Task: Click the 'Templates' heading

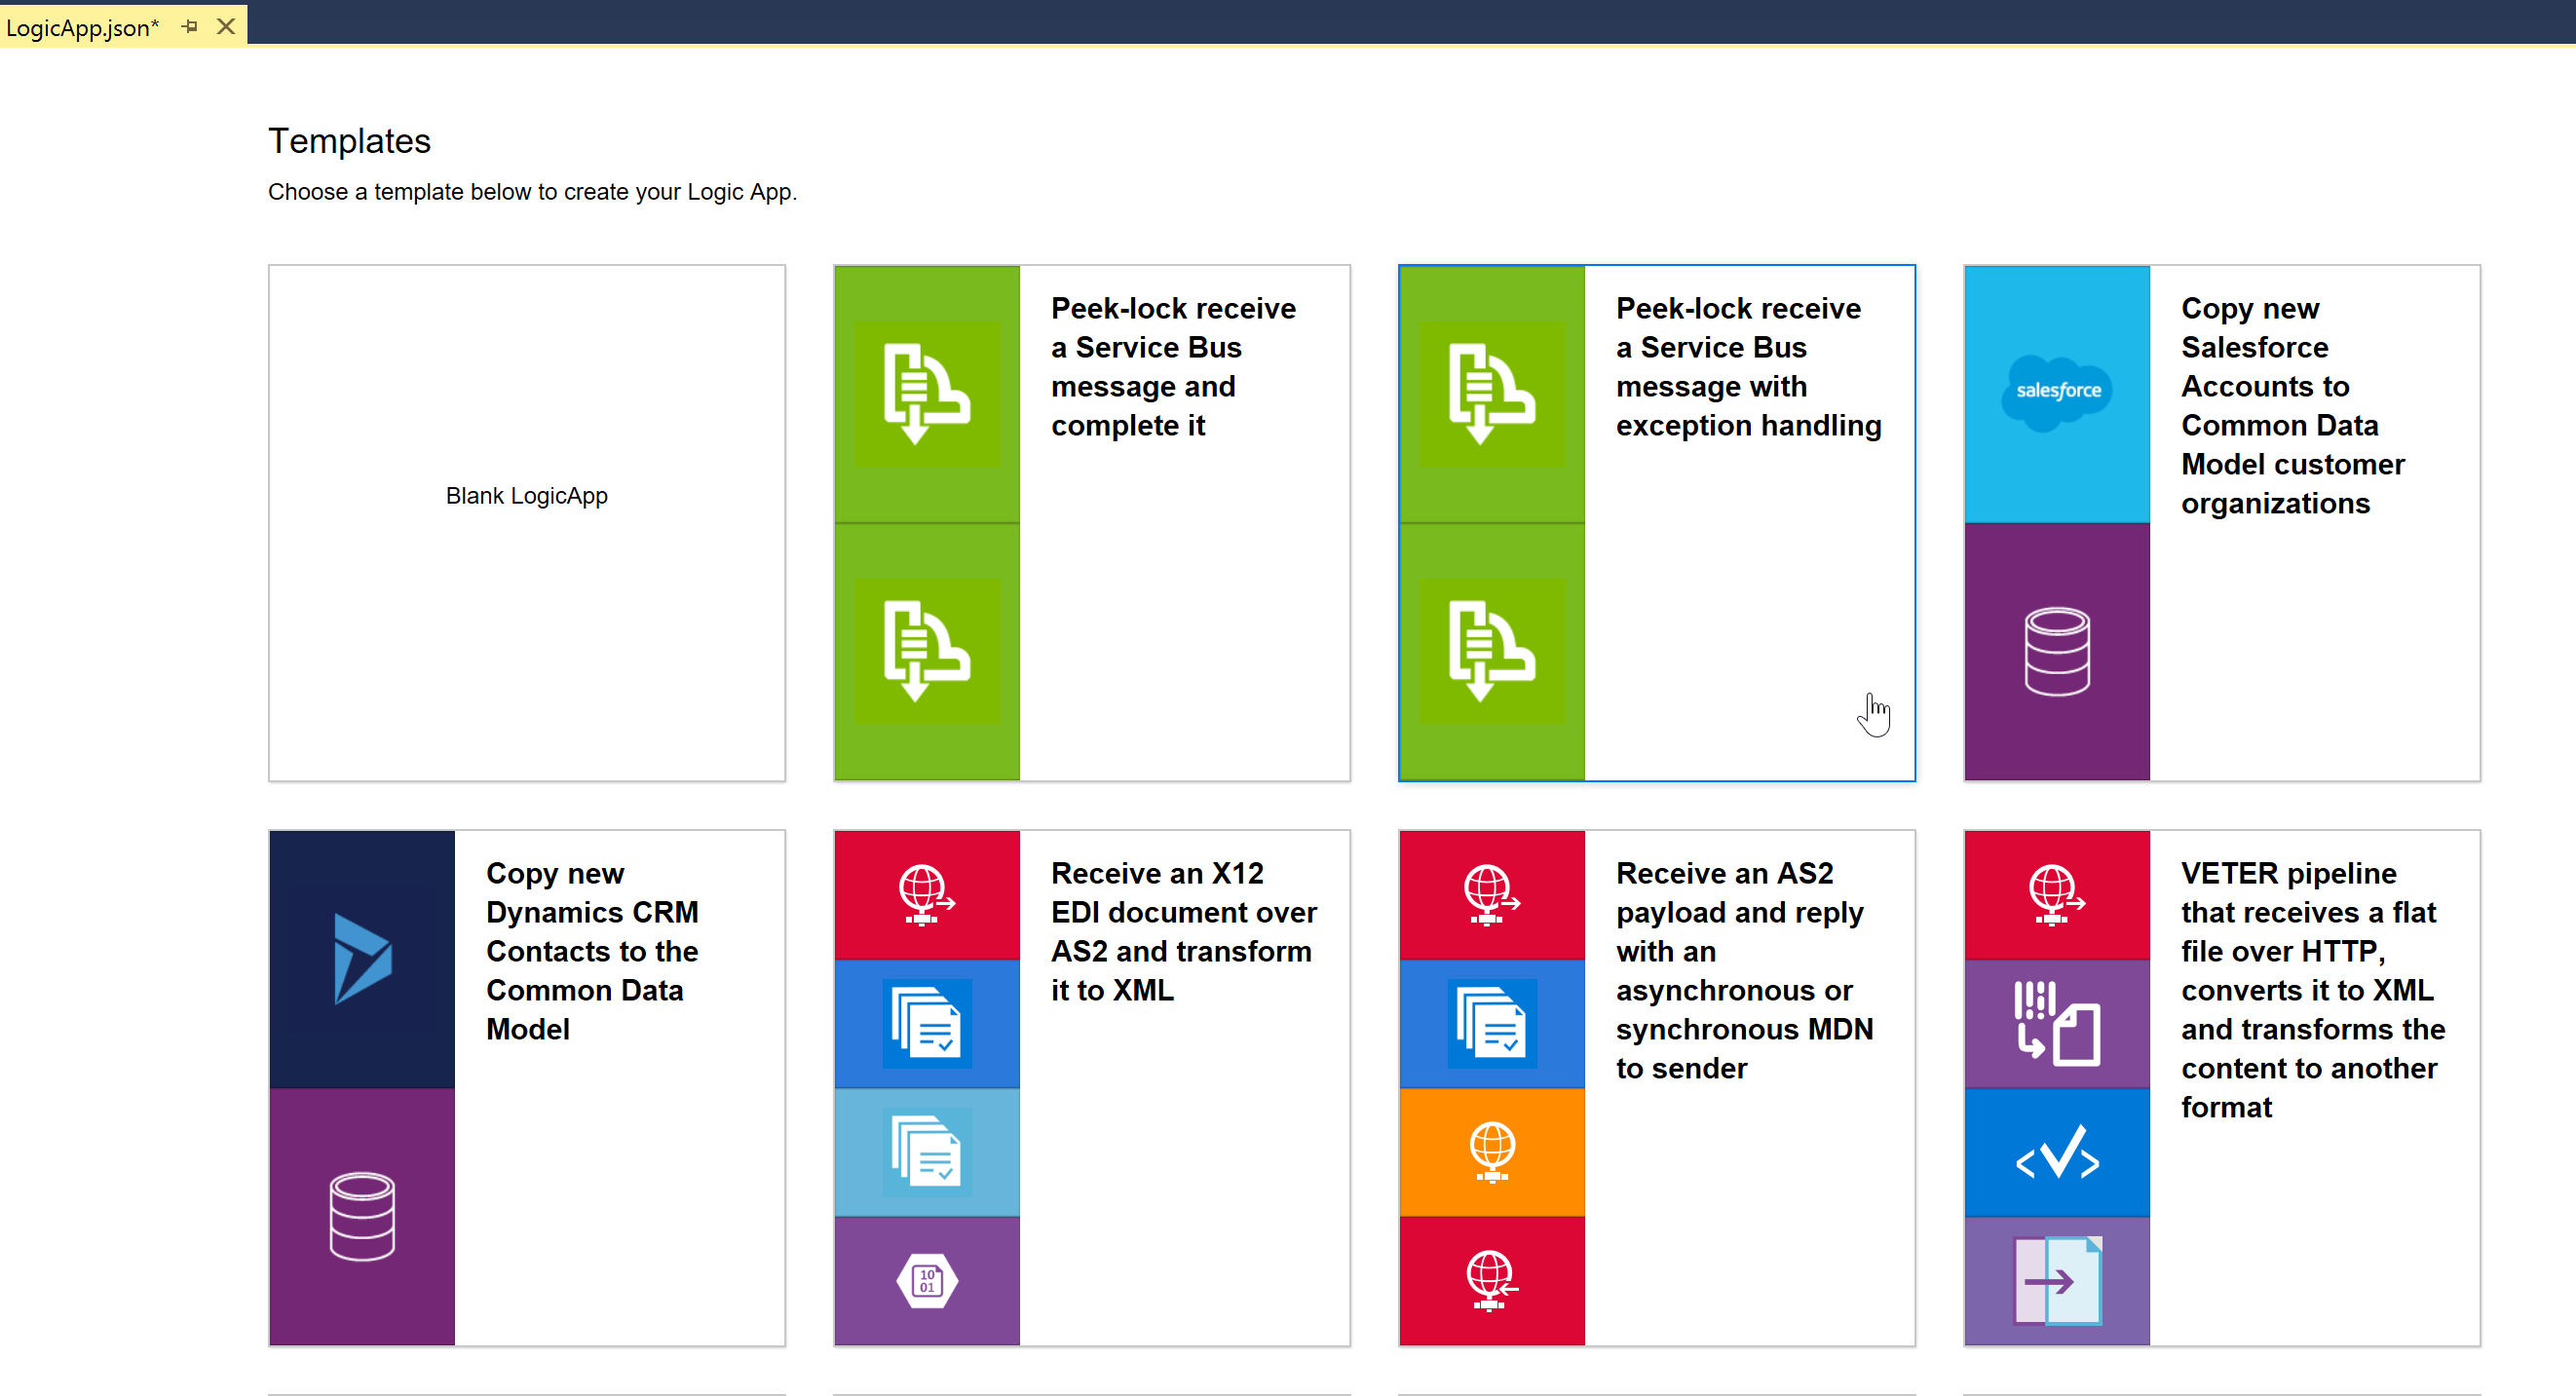Action: point(349,141)
